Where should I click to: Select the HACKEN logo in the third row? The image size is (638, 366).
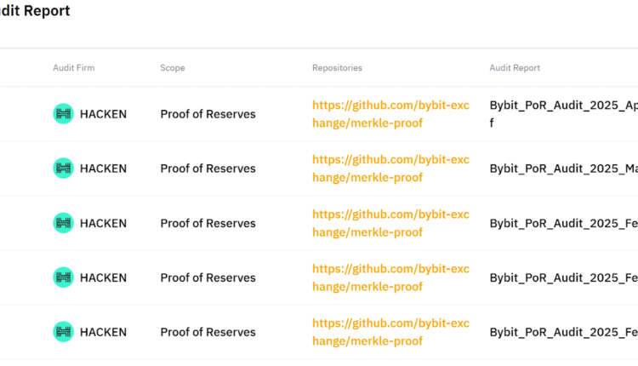click(64, 223)
